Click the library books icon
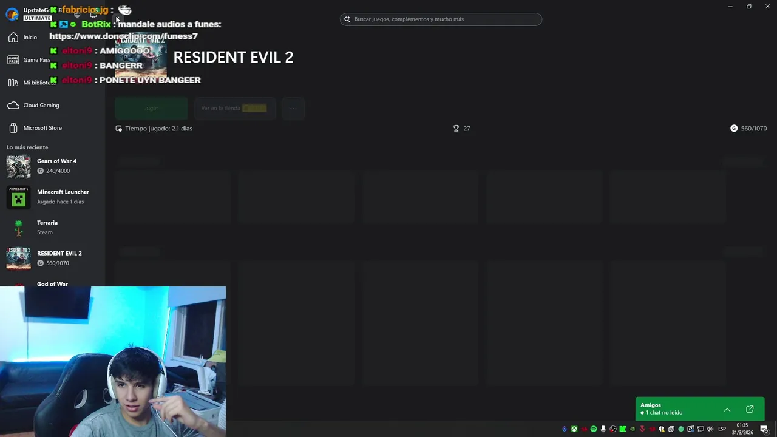 (13, 83)
